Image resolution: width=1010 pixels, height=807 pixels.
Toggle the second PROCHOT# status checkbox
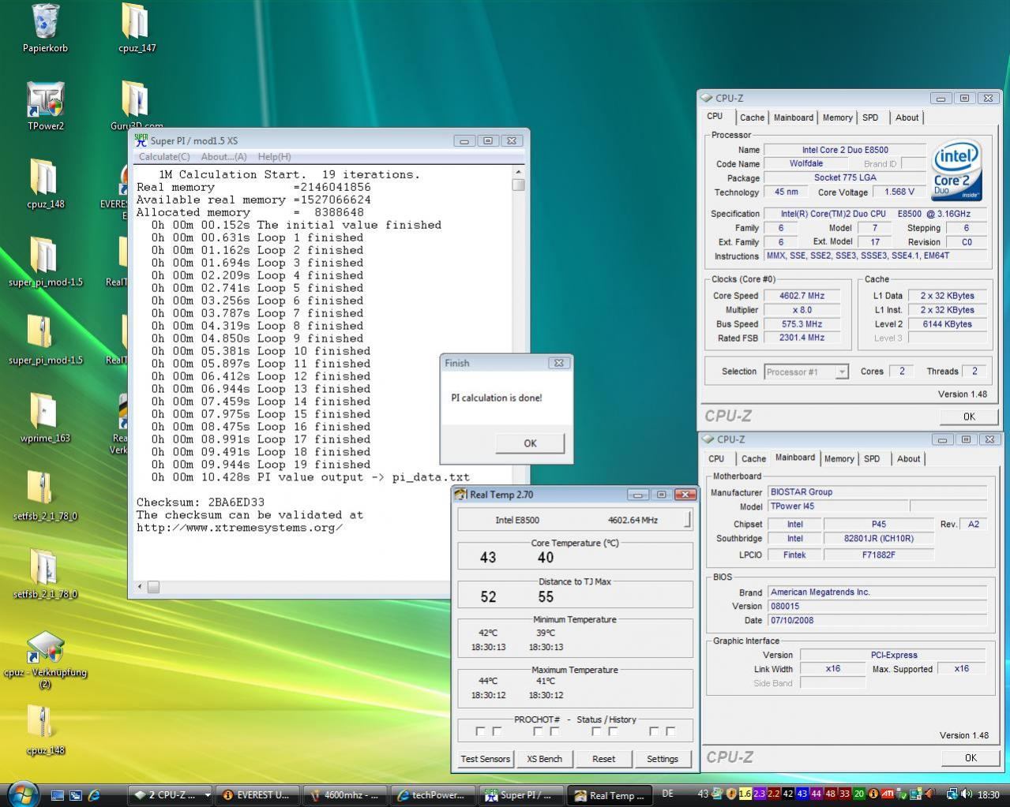point(497,731)
